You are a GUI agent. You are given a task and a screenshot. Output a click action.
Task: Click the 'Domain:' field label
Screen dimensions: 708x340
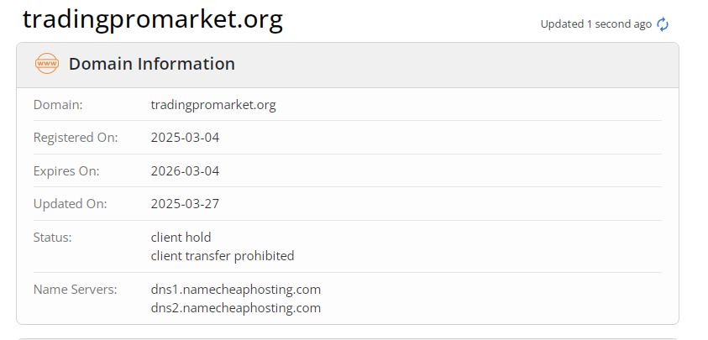[x=58, y=105]
